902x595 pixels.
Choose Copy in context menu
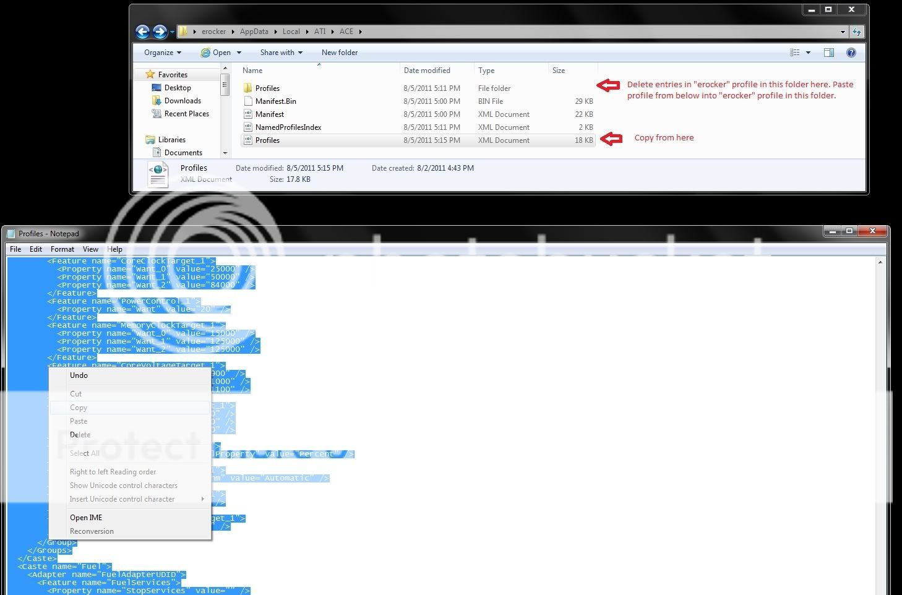[129, 408]
